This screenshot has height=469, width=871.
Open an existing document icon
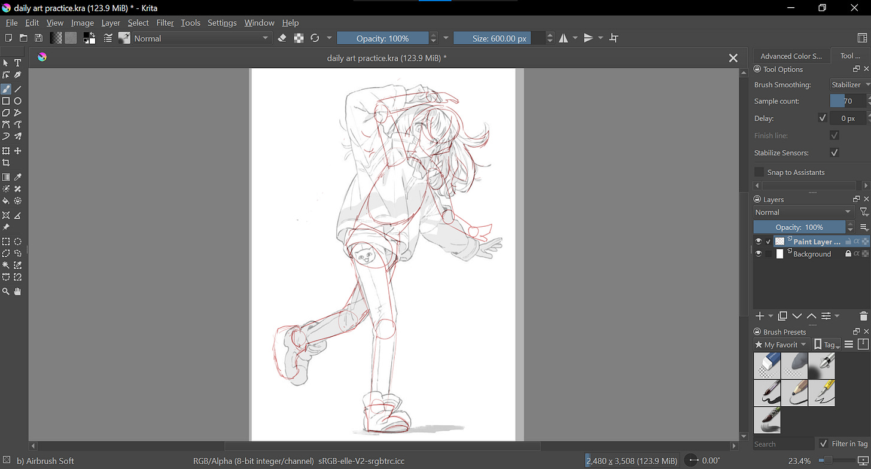click(x=23, y=38)
